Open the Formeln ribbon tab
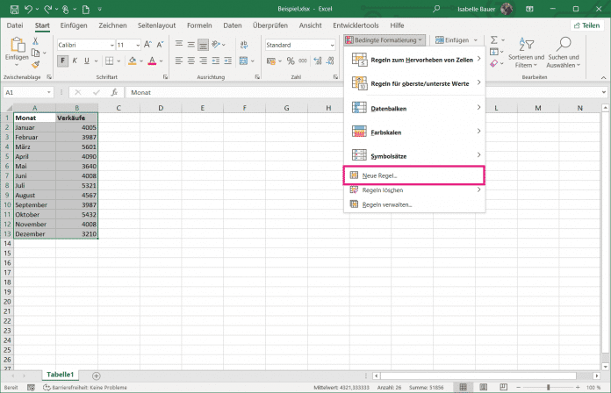Viewport: 611px width, 393px height. [x=199, y=25]
